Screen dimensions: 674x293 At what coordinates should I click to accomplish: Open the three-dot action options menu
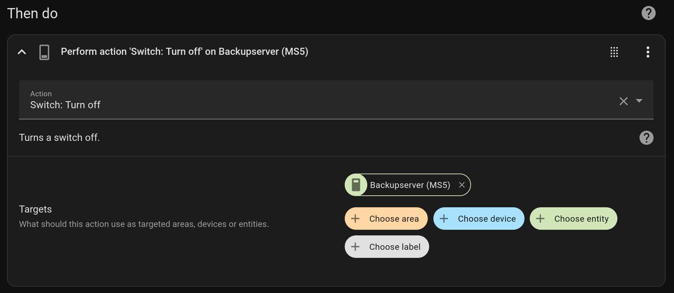pyautogui.click(x=648, y=52)
